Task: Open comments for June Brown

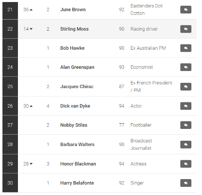Action: [x=186, y=9]
